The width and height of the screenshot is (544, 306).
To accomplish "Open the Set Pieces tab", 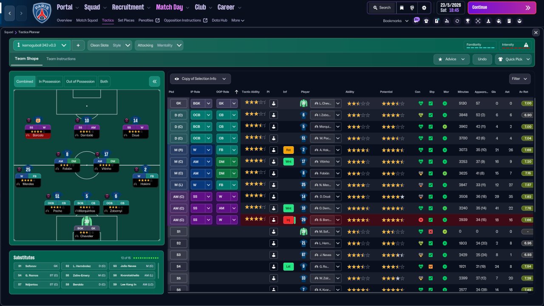I will coord(126,20).
